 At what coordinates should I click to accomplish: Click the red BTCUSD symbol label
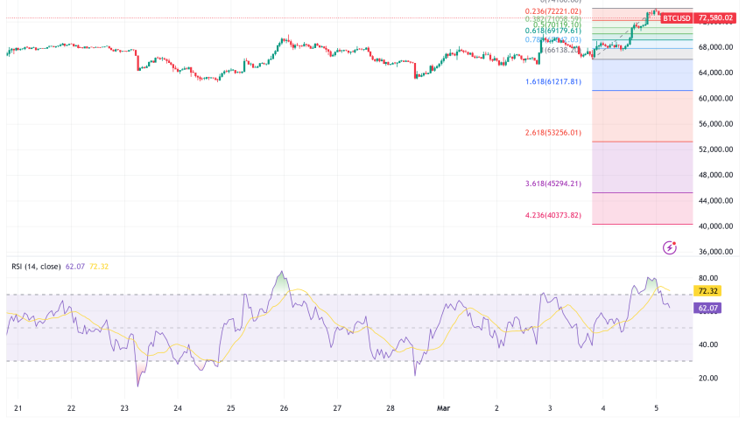coord(676,18)
